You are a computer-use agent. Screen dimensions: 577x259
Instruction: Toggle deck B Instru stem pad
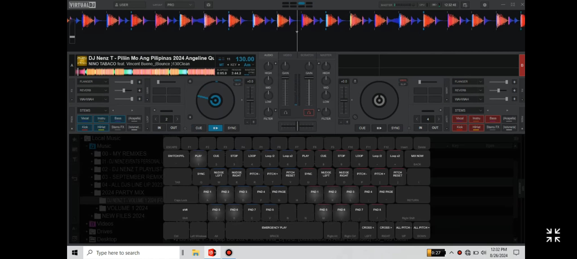[476, 119]
